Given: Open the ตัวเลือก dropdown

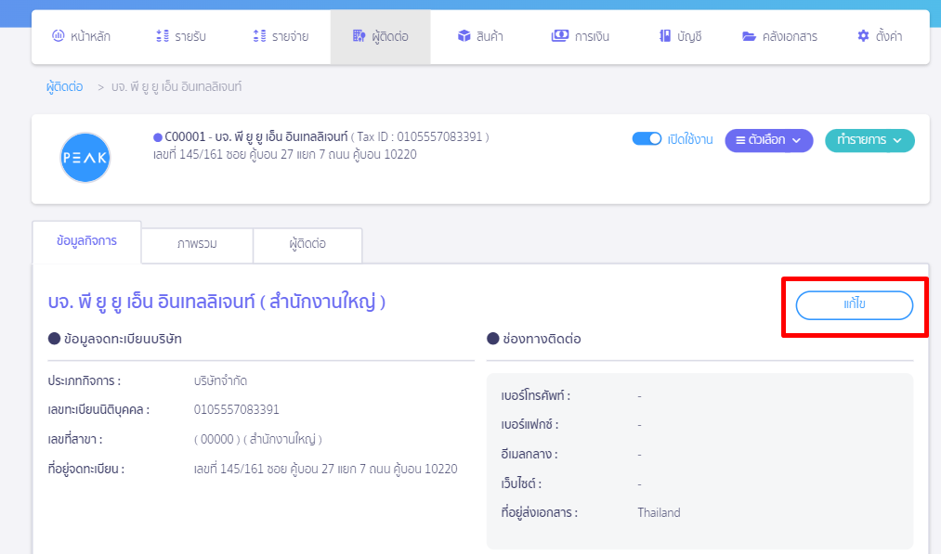Looking at the screenshot, I should (769, 140).
